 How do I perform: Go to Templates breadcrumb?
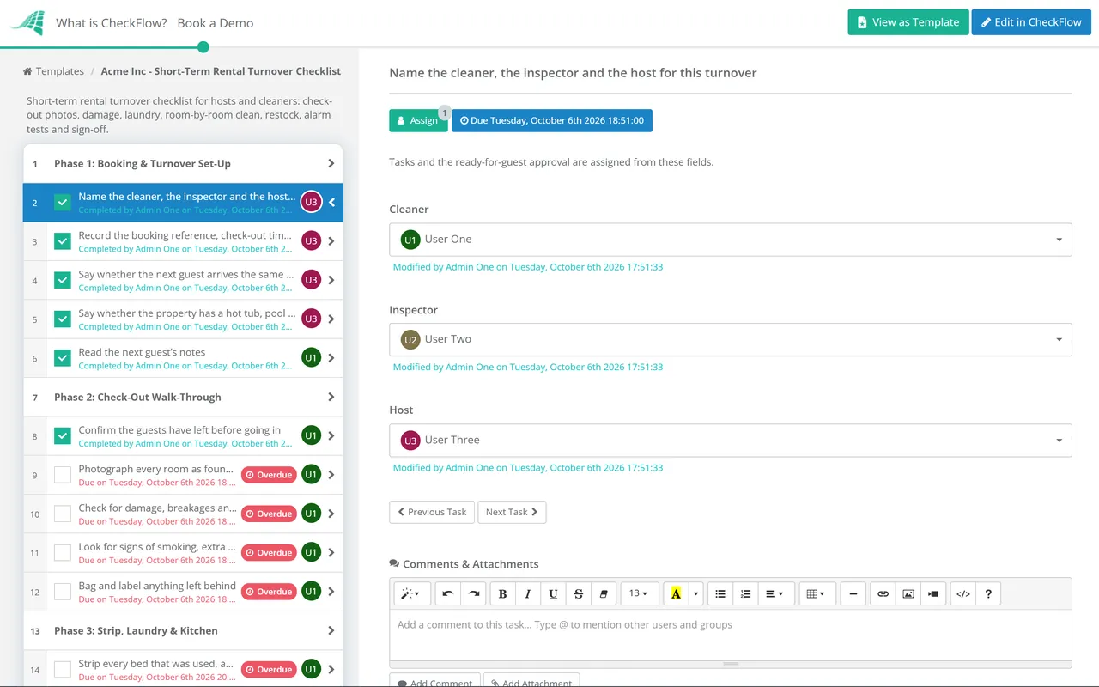(x=60, y=71)
